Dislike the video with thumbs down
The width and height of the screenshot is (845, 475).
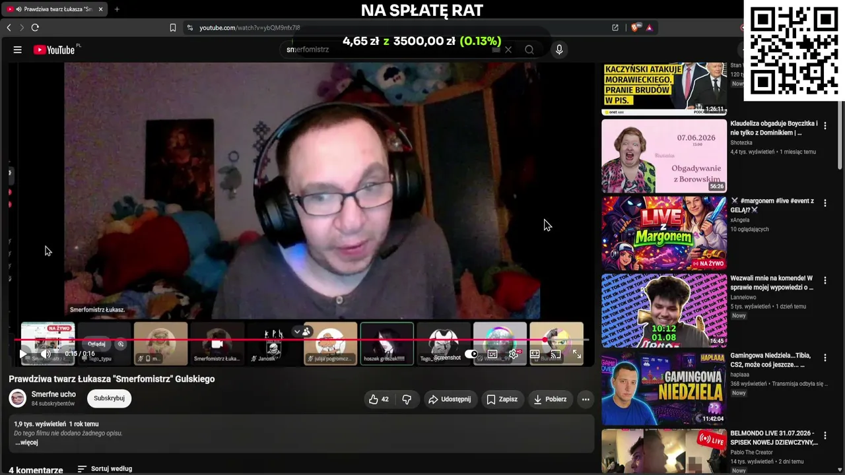[x=407, y=399]
